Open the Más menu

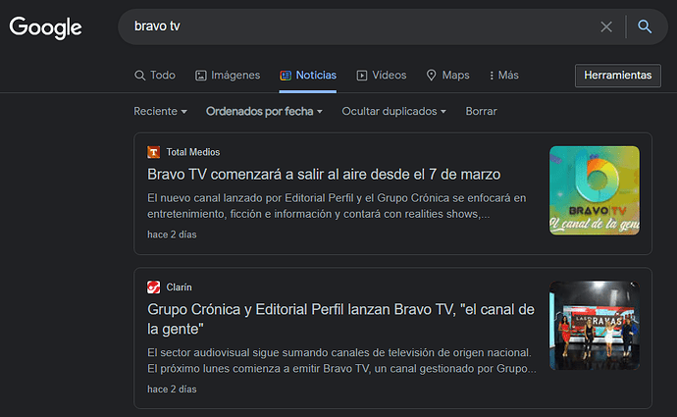pyautogui.click(x=504, y=76)
